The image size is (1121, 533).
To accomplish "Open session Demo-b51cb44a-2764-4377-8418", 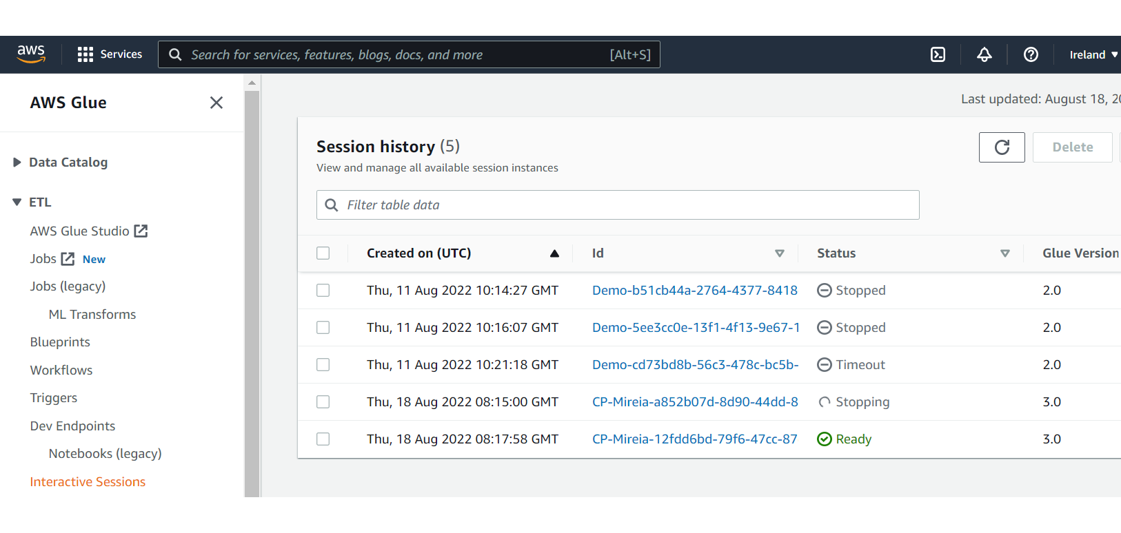I will pos(695,291).
